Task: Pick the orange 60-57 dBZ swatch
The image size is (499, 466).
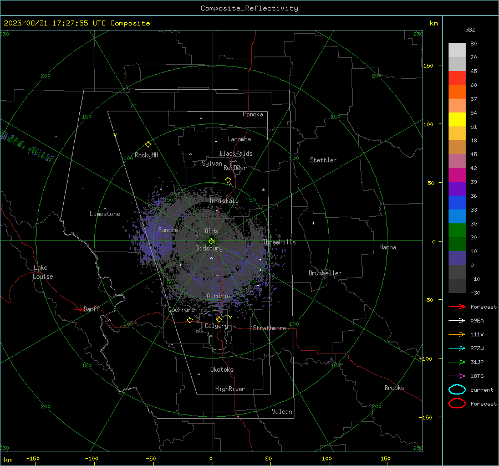Action: (x=457, y=92)
